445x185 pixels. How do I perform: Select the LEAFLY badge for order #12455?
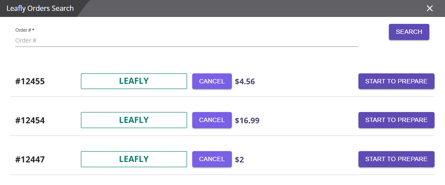click(134, 81)
